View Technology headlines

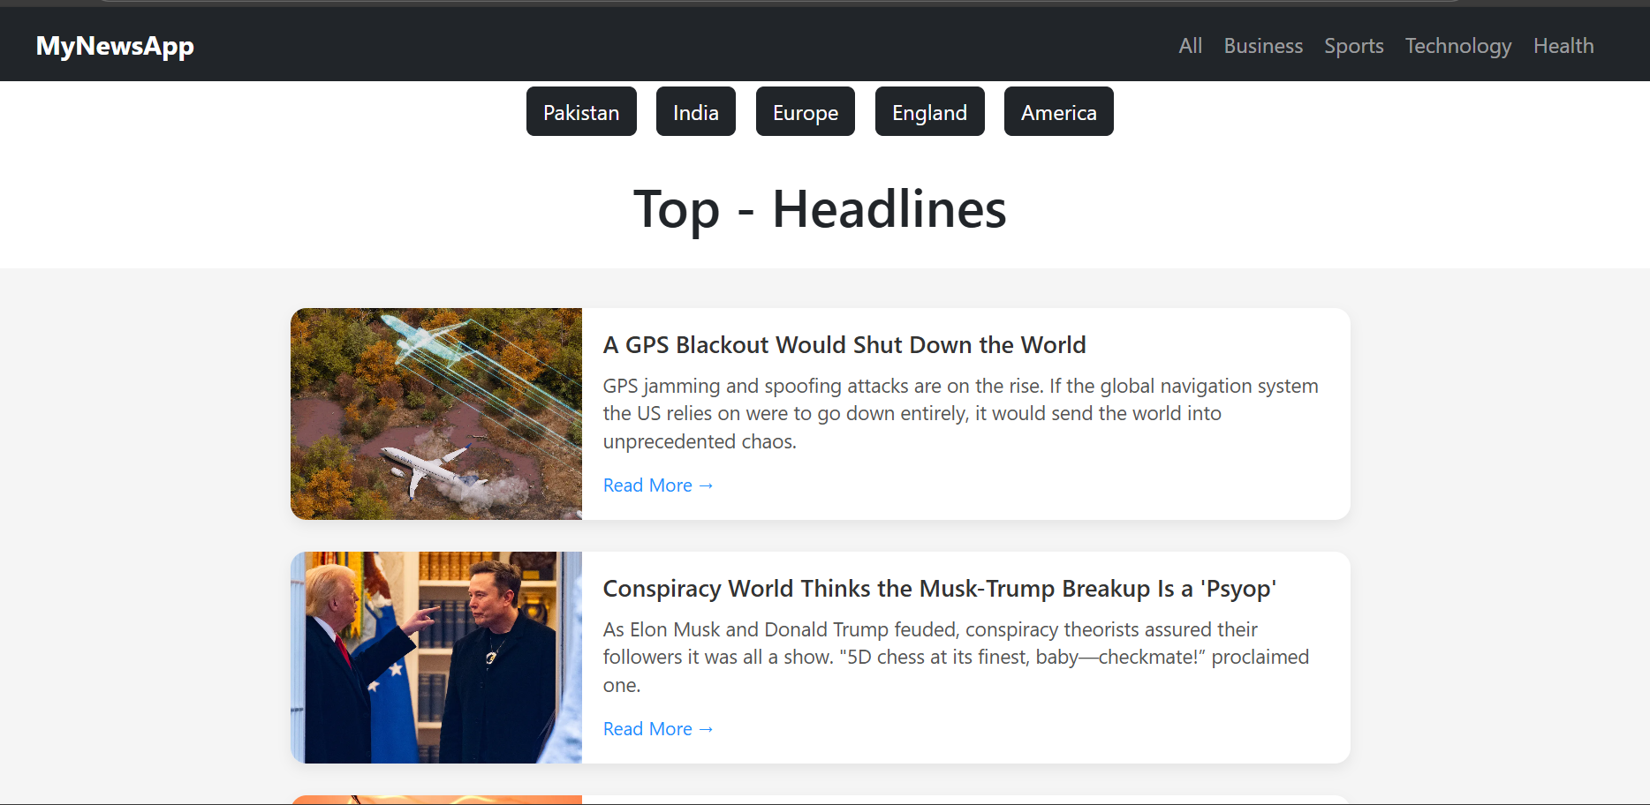1458,46
